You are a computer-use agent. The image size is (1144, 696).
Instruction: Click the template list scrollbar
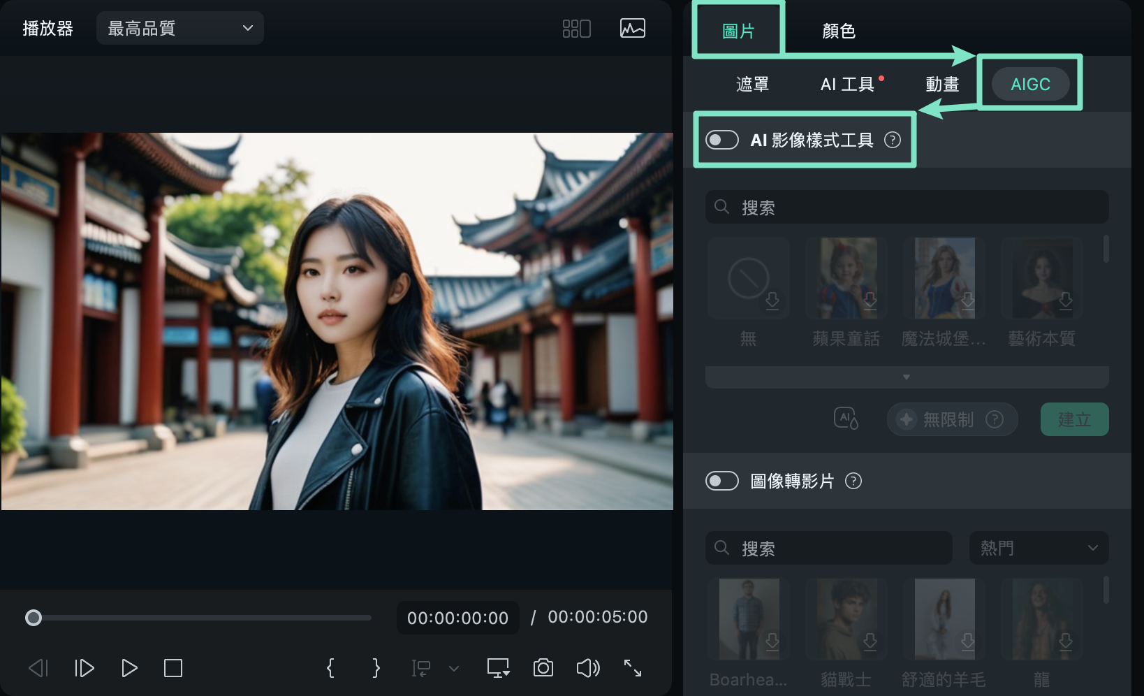[1106, 590]
